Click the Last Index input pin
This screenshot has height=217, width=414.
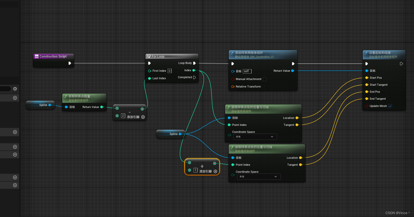click(x=149, y=78)
